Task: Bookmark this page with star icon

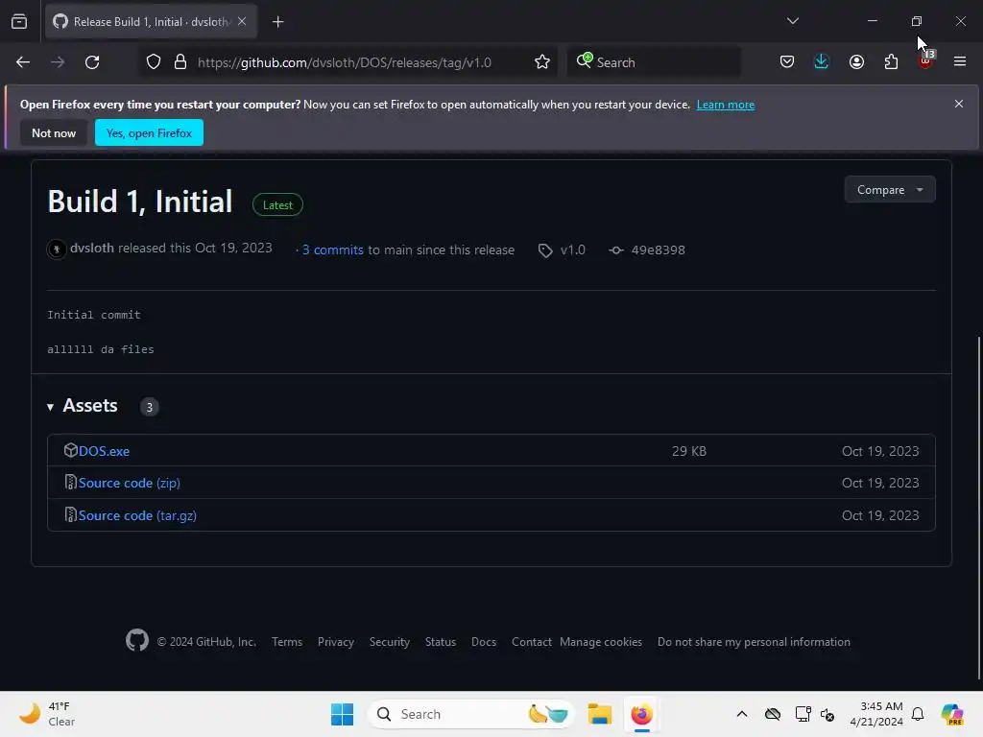Action: pyautogui.click(x=542, y=62)
